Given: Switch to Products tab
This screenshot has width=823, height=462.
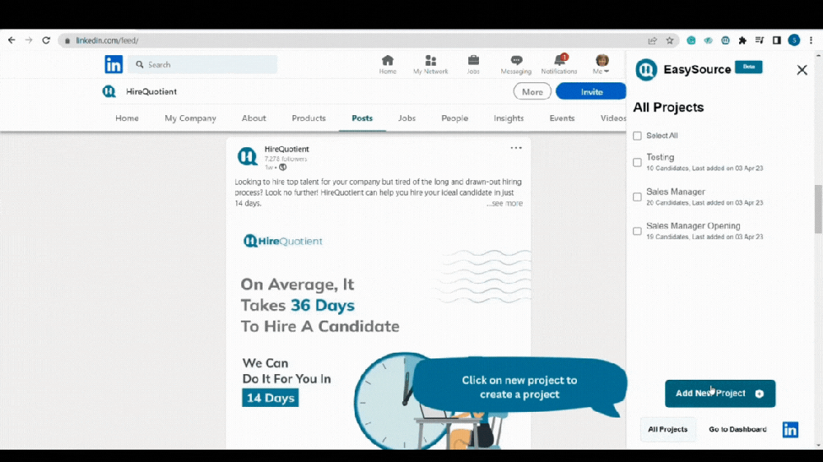Looking at the screenshot, I should coord(309,118).
